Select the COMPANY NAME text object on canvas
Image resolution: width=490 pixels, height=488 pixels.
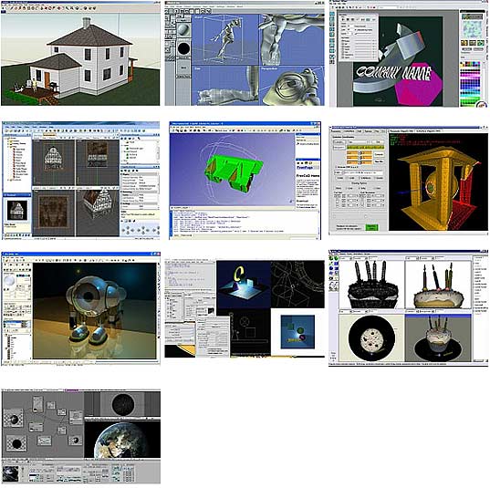[x=394, y=72]
